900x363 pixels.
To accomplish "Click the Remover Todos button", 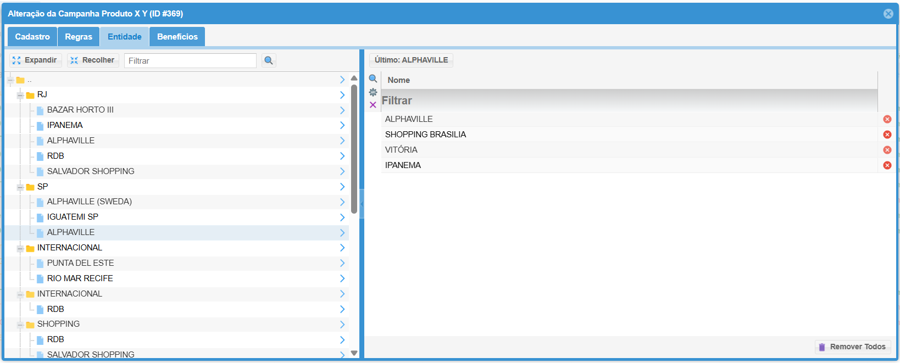I will [852, 347].
